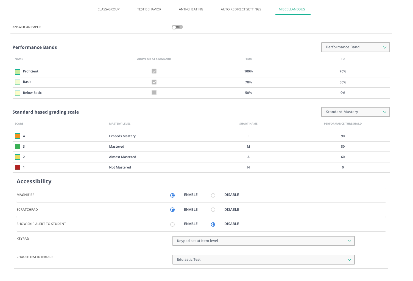Click the threshold value 90

[x=343, y=136]
